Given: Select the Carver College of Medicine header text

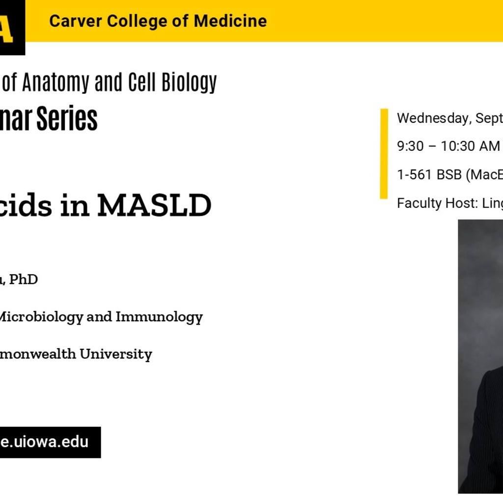Looking at the screenshot, I should [158, 21].
